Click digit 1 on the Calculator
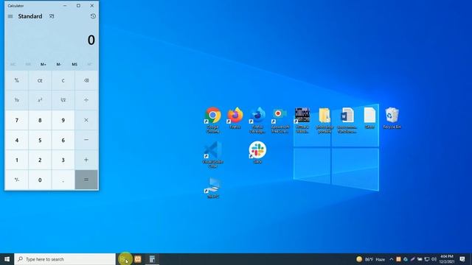 [x=17, y=160]
